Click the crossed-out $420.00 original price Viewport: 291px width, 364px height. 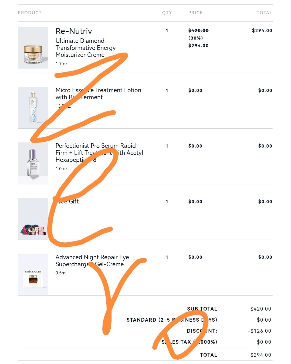(198, 30)
